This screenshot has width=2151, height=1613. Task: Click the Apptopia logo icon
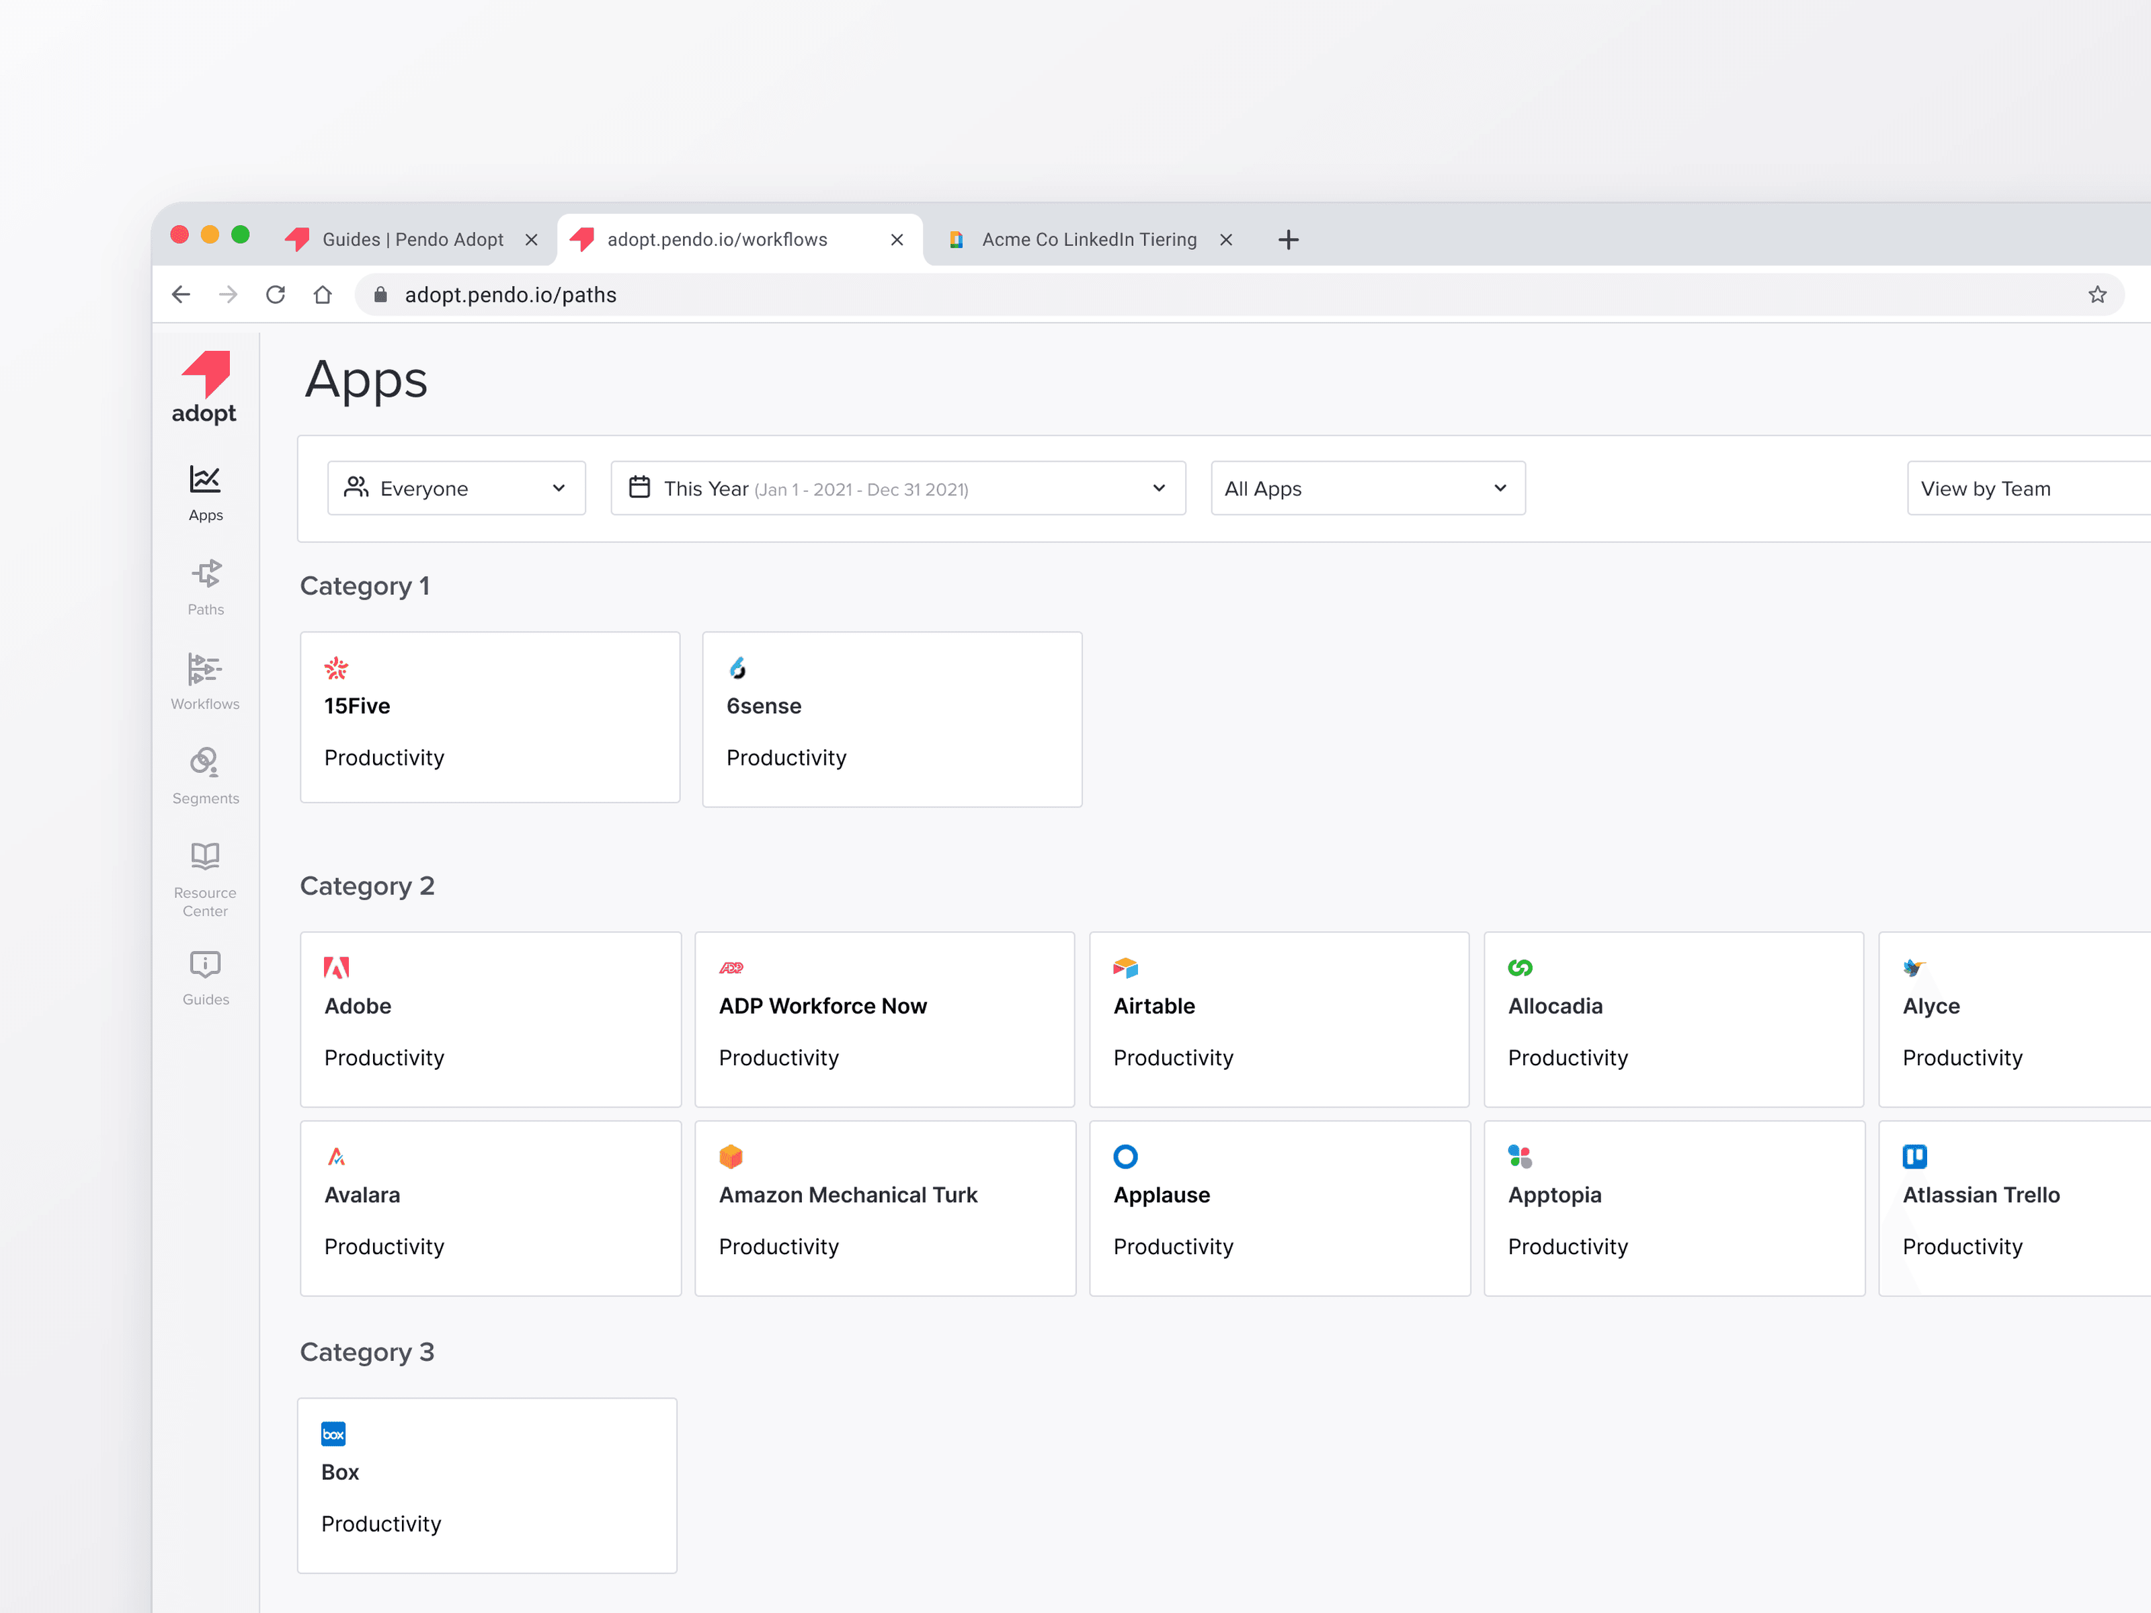(1520, 1156)
